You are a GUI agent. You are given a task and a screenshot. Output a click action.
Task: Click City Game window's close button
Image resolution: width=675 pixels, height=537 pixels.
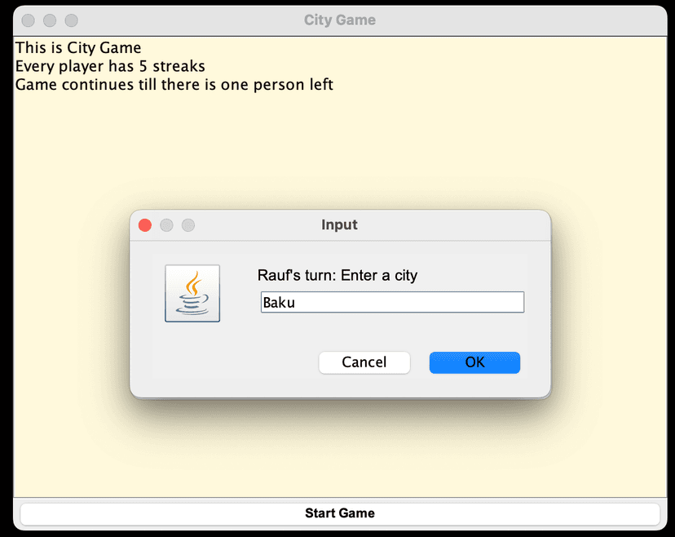pyautogui.click(x=29, y=20)
